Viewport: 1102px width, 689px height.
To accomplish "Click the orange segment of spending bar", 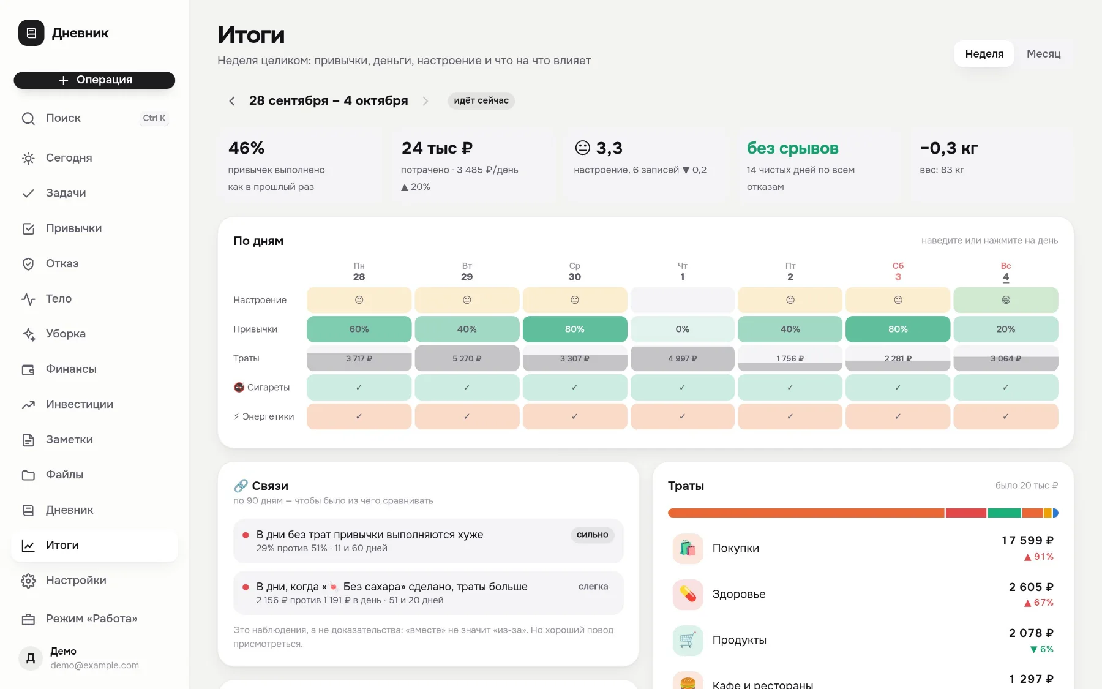I will point(806,513).
